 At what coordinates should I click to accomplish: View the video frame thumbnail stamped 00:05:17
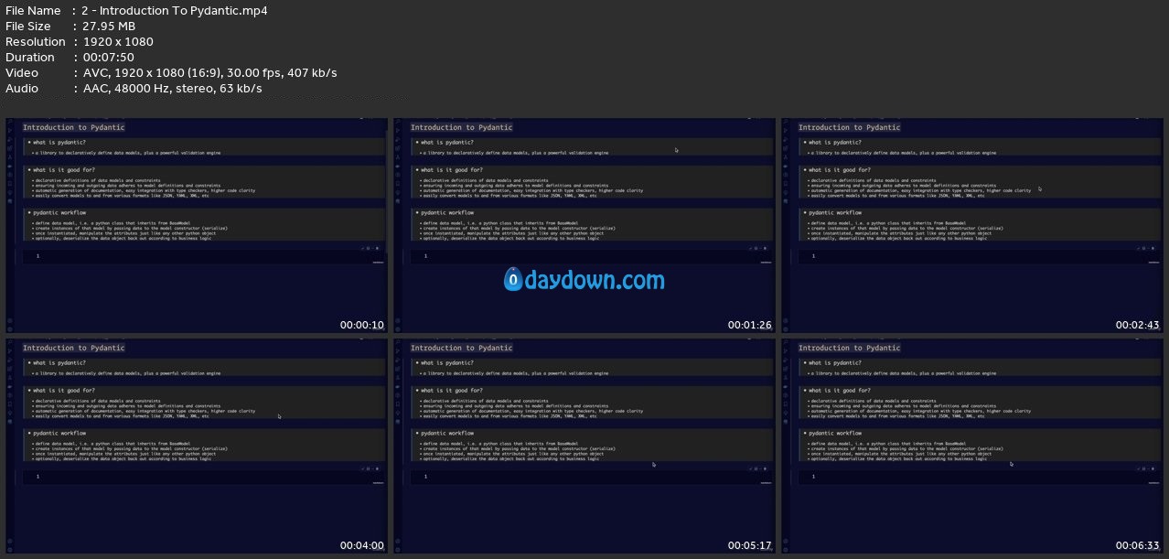click(584, 446)
